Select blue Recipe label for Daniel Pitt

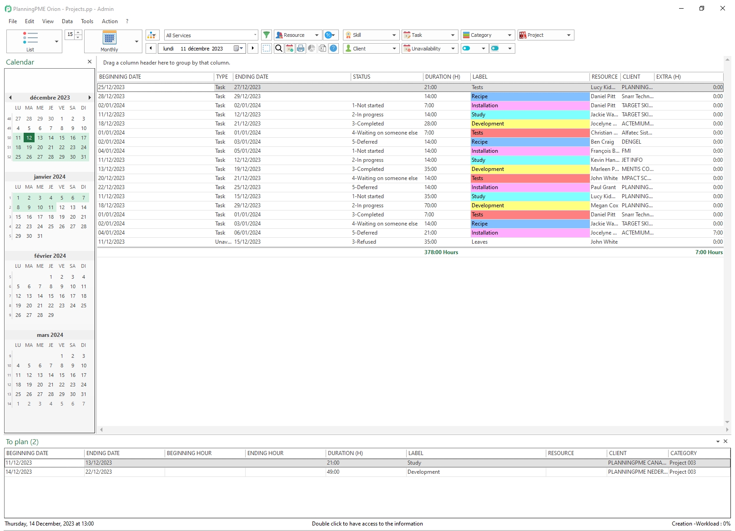[x=530, y=96]
